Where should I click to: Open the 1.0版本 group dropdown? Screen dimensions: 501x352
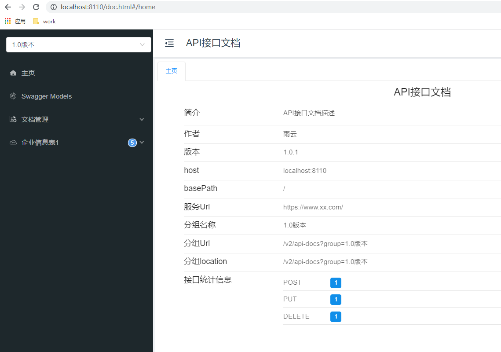coord(79,45)
